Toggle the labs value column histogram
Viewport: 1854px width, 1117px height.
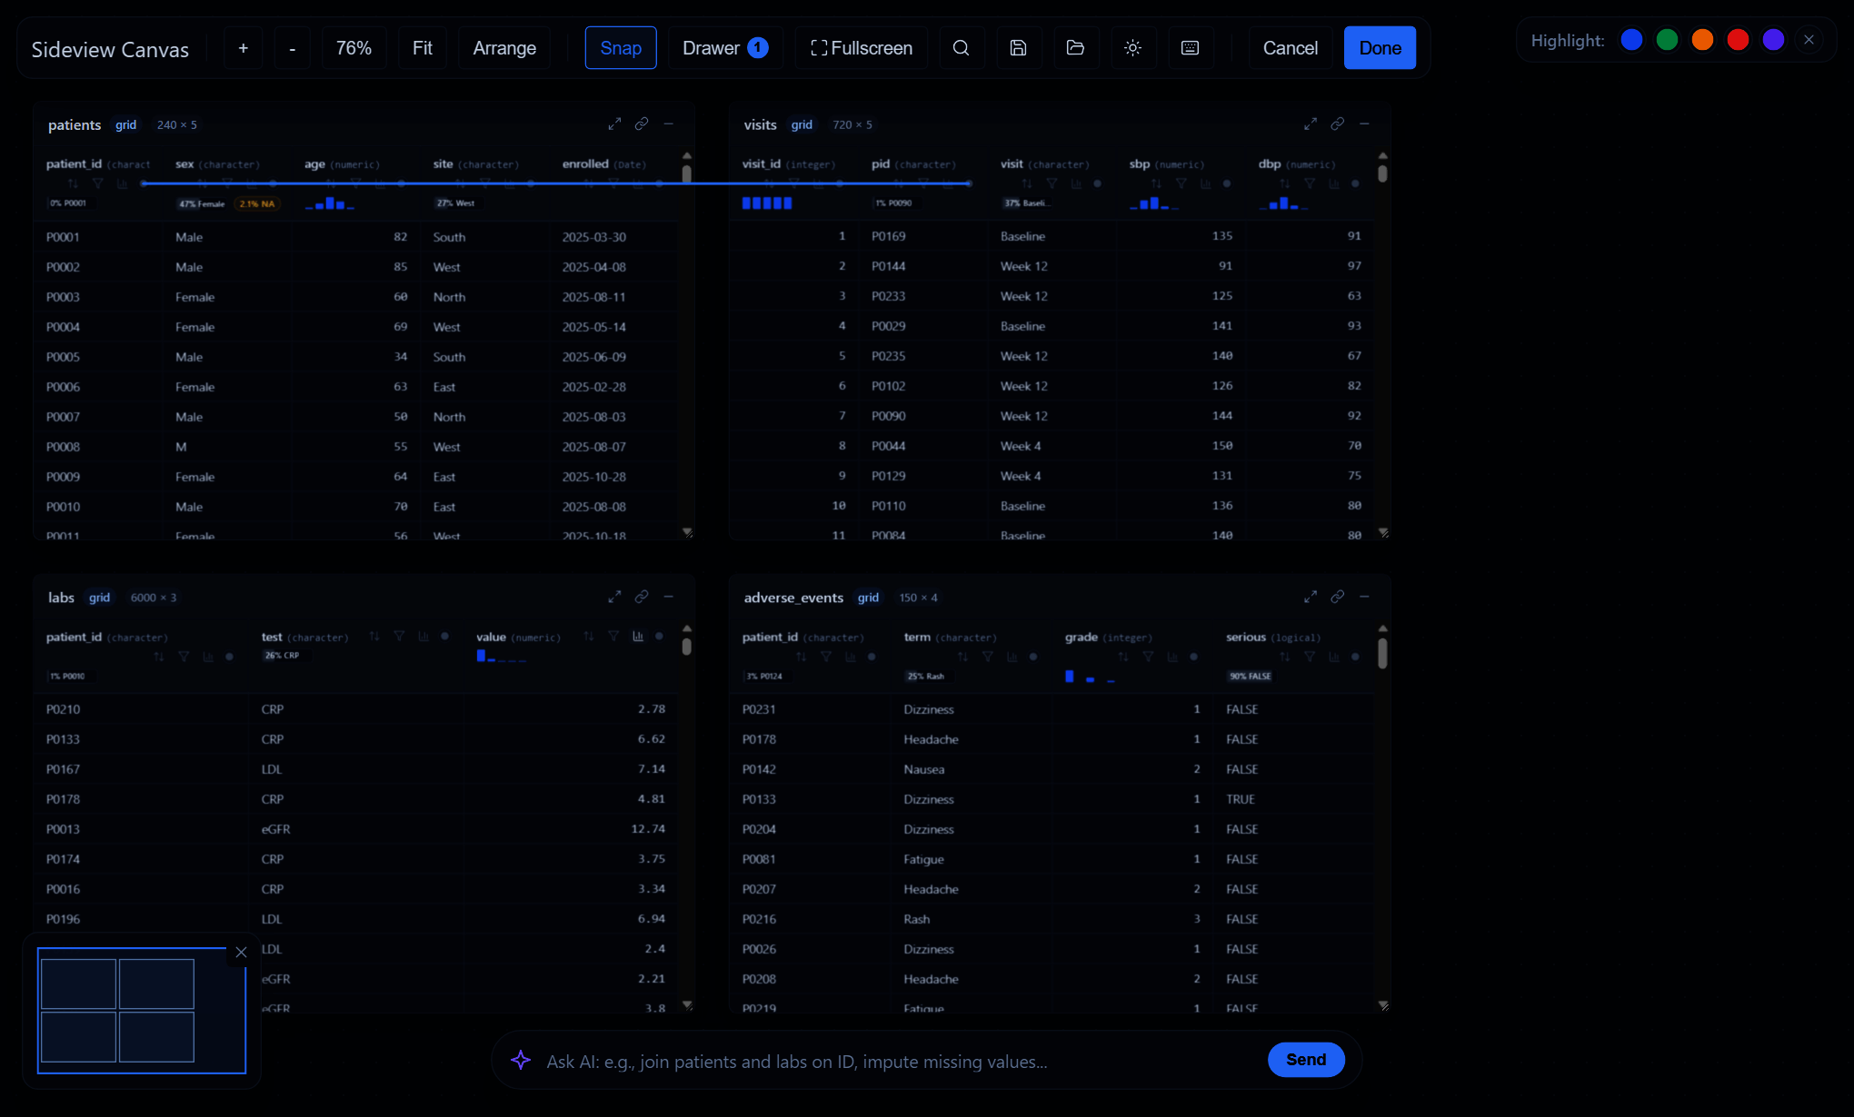click(638, 637)
